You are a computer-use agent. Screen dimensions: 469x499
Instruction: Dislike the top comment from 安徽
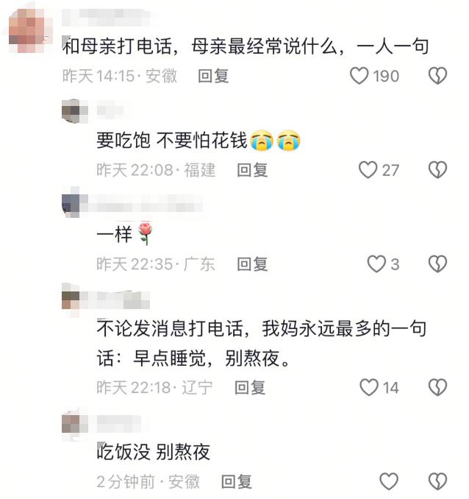(x=438, y=76)
